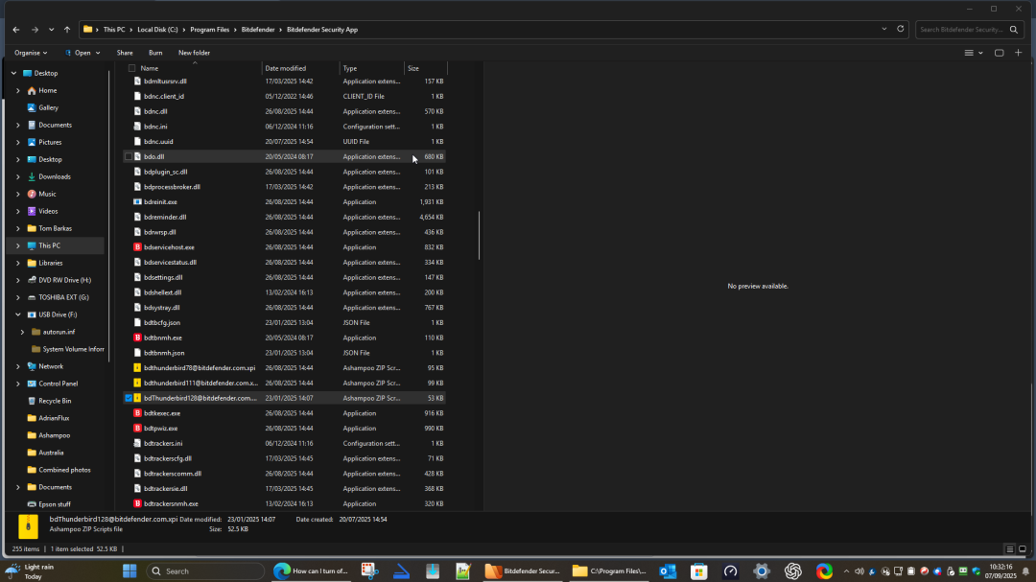Expand the Home node in sidebar
1036x582 pixels.
(x=18, y=90)
